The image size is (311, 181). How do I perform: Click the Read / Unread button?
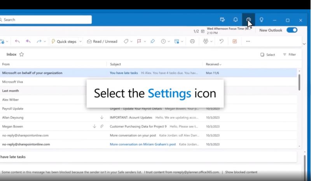[102, 41]
